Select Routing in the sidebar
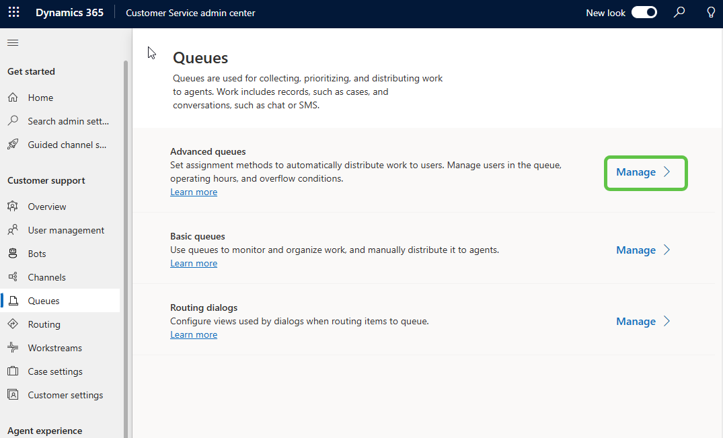 [x=44, y=324]
